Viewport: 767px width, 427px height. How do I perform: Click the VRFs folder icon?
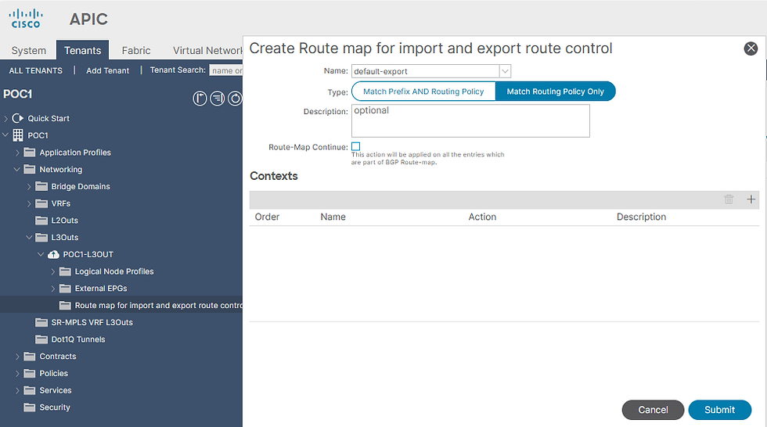point(41,203)
